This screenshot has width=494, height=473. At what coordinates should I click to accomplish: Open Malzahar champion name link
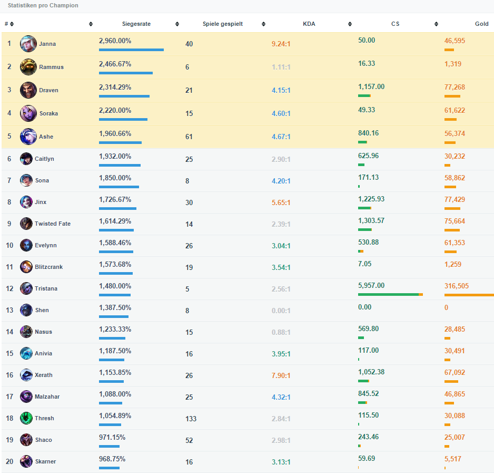47,397
